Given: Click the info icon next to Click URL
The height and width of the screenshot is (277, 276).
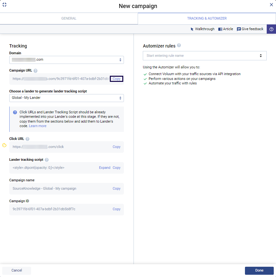Looking at the screenshot, I should 28,139.
